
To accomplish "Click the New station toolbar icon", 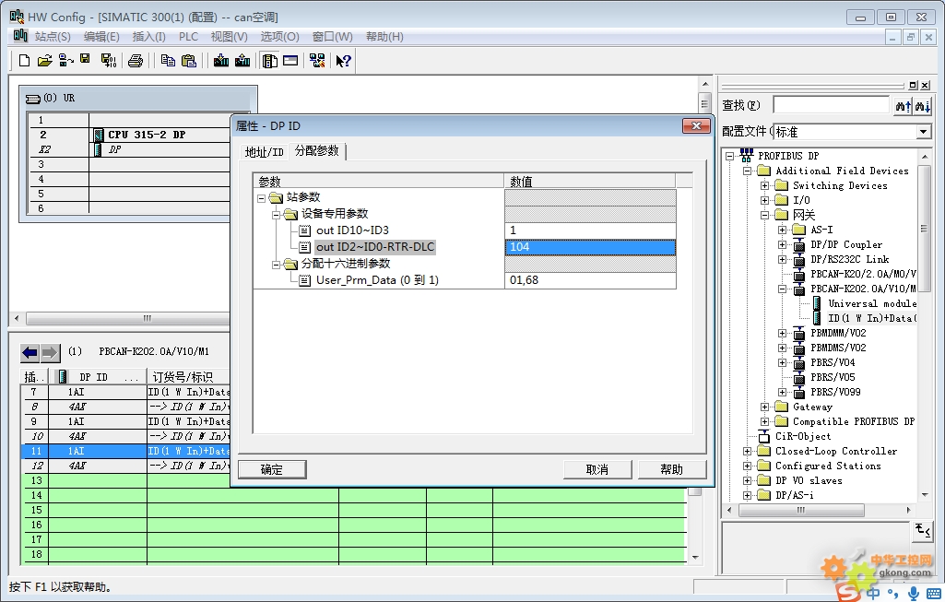I will 24,60.
